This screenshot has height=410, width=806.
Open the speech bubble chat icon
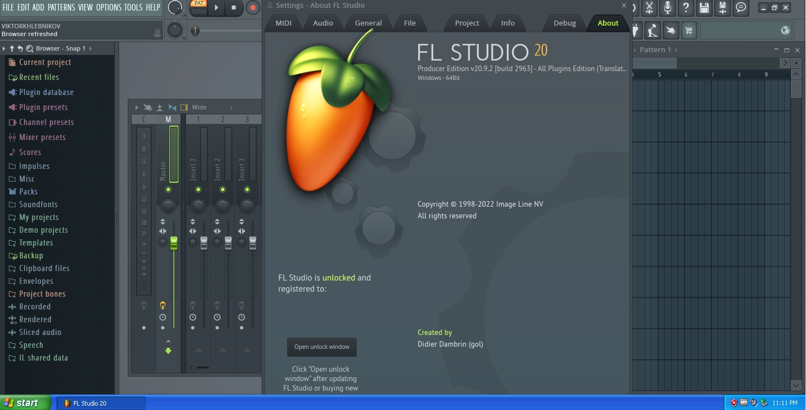point(741,8)
